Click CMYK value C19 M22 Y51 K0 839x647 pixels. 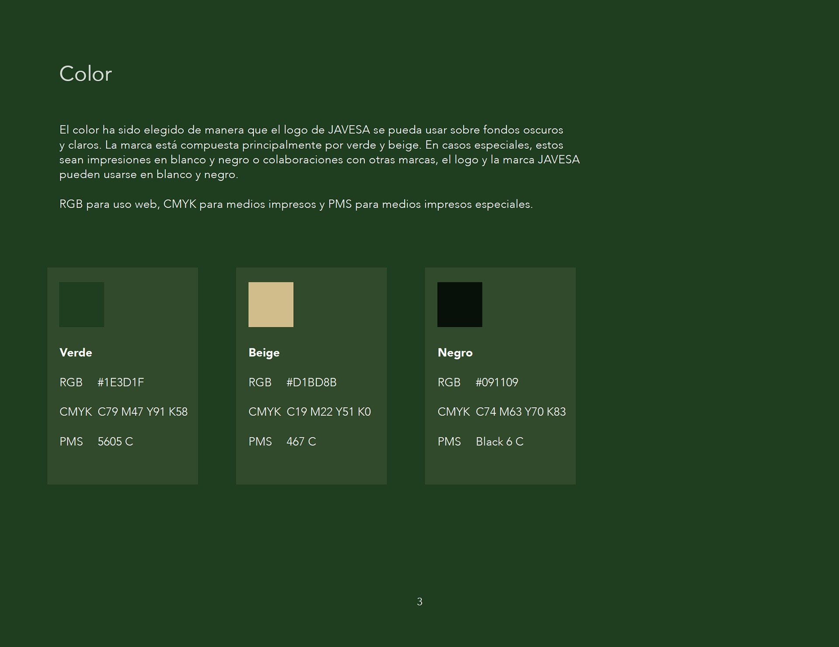pos(329,412)
